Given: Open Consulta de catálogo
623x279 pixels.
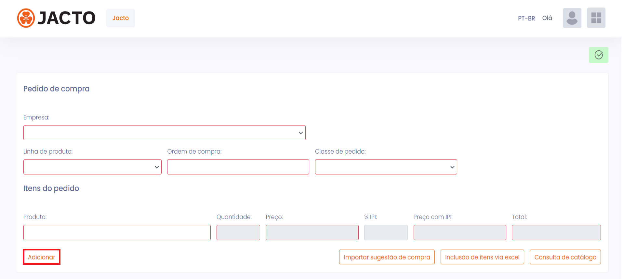Looking at the screenshot, I should tap(565, 257).
